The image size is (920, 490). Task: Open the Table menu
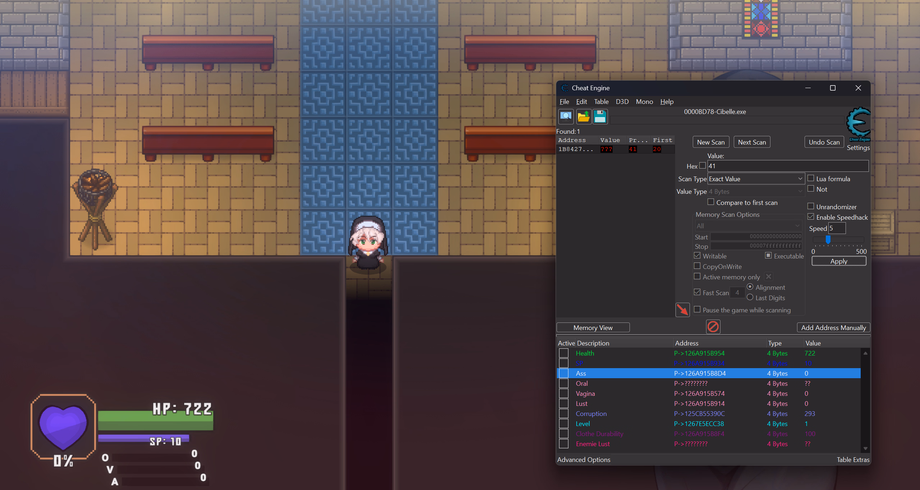(601, 102)
